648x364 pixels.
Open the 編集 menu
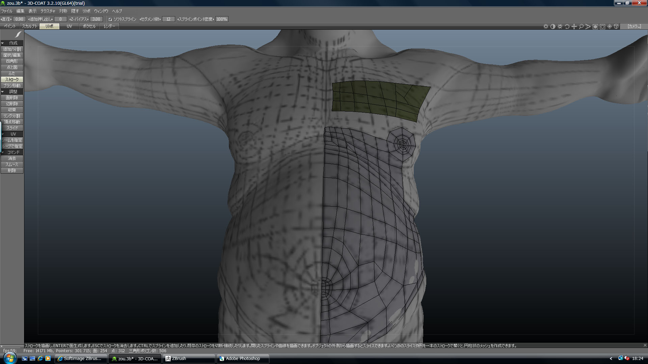(20, 11)
